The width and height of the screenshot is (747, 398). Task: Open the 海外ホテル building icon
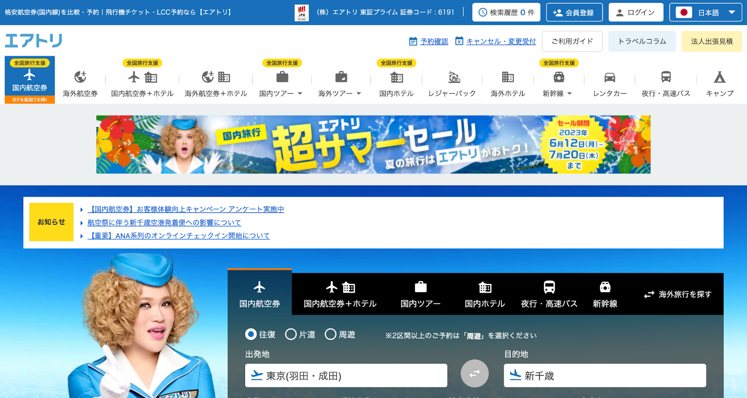pyautogui.click(x=507, y=77)
